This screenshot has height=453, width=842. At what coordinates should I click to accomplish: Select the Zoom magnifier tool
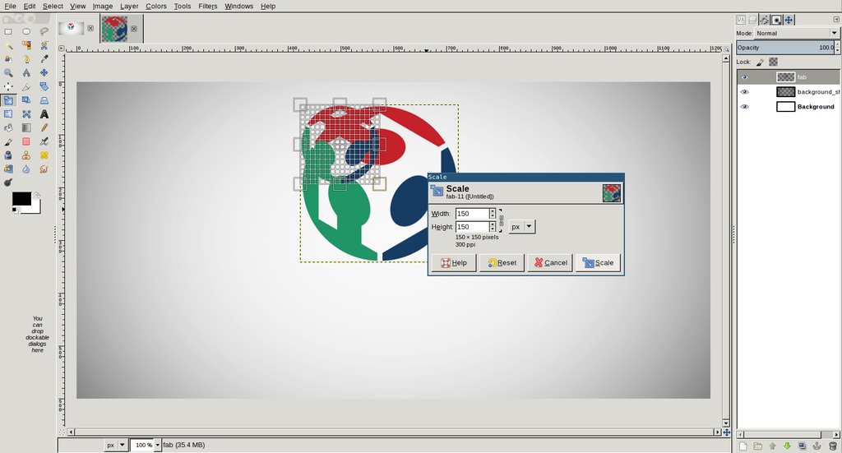pyautogui.click(x=8, y=72)
